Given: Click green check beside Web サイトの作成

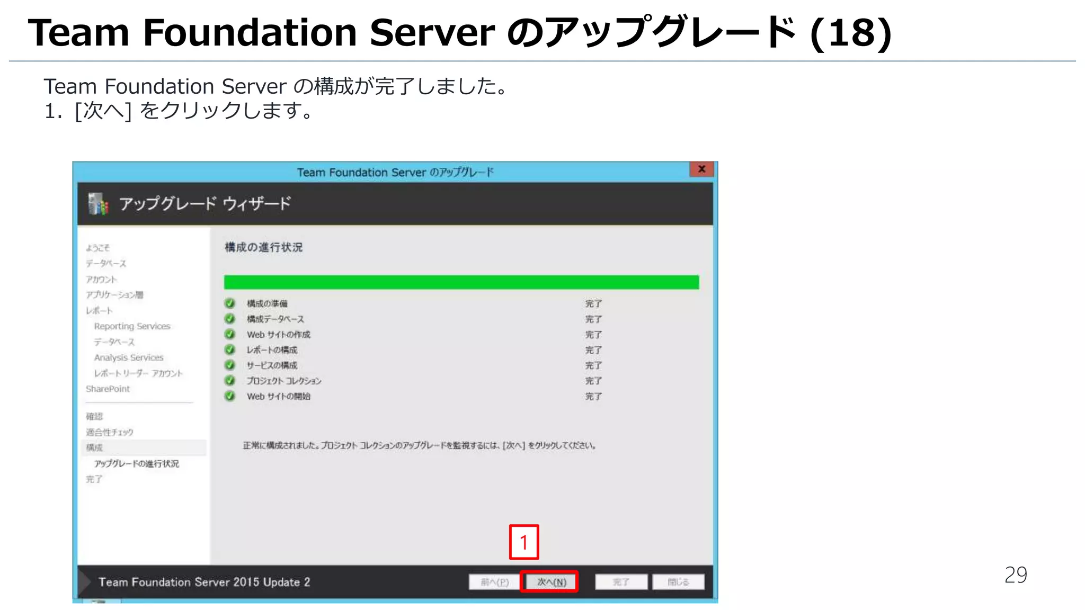Looking at the screenshot, I should click(230, 334).
